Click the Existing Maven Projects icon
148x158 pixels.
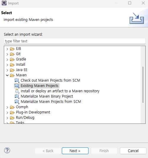[17, 86]
